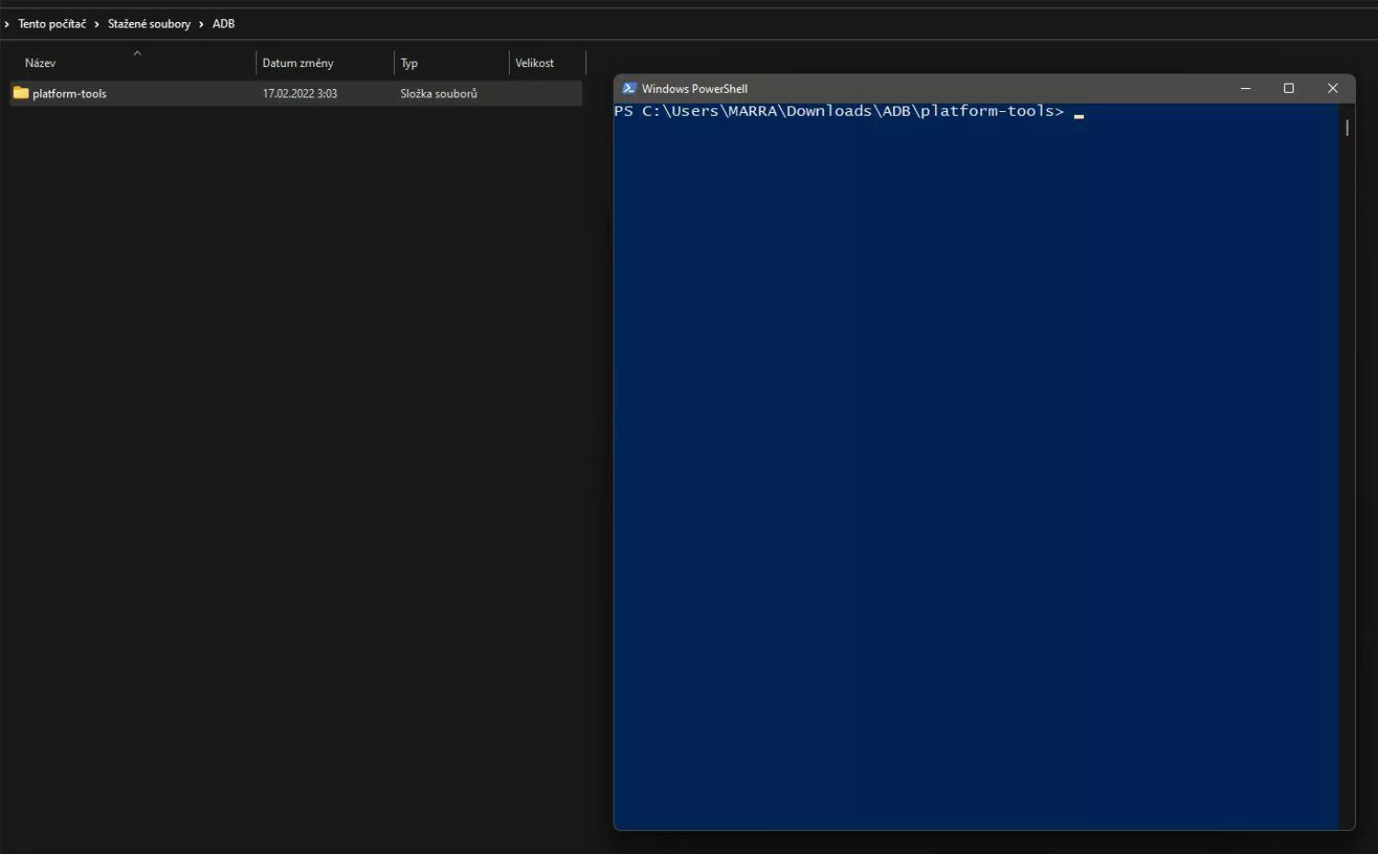Click the platform-tools folder icon
This screenshot has width=1378, height=854.
(x=21, y=93)
